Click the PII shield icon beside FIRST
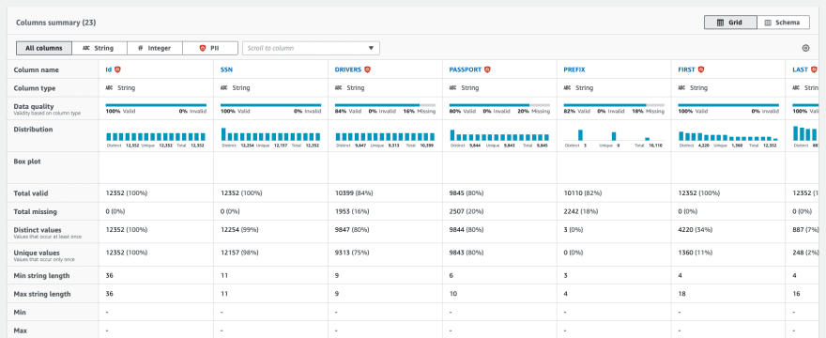Viewport: 826px width, 338px height. point(701,69)
